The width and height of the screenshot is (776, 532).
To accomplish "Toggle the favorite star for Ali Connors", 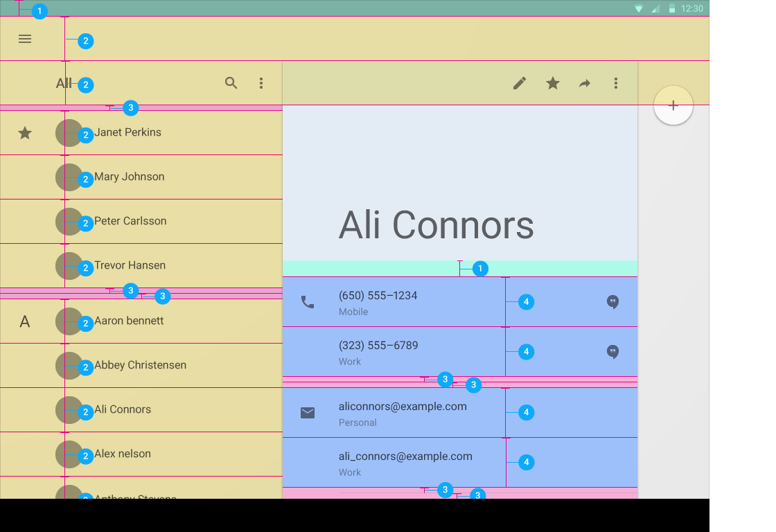I will click(x=553, y=83).
